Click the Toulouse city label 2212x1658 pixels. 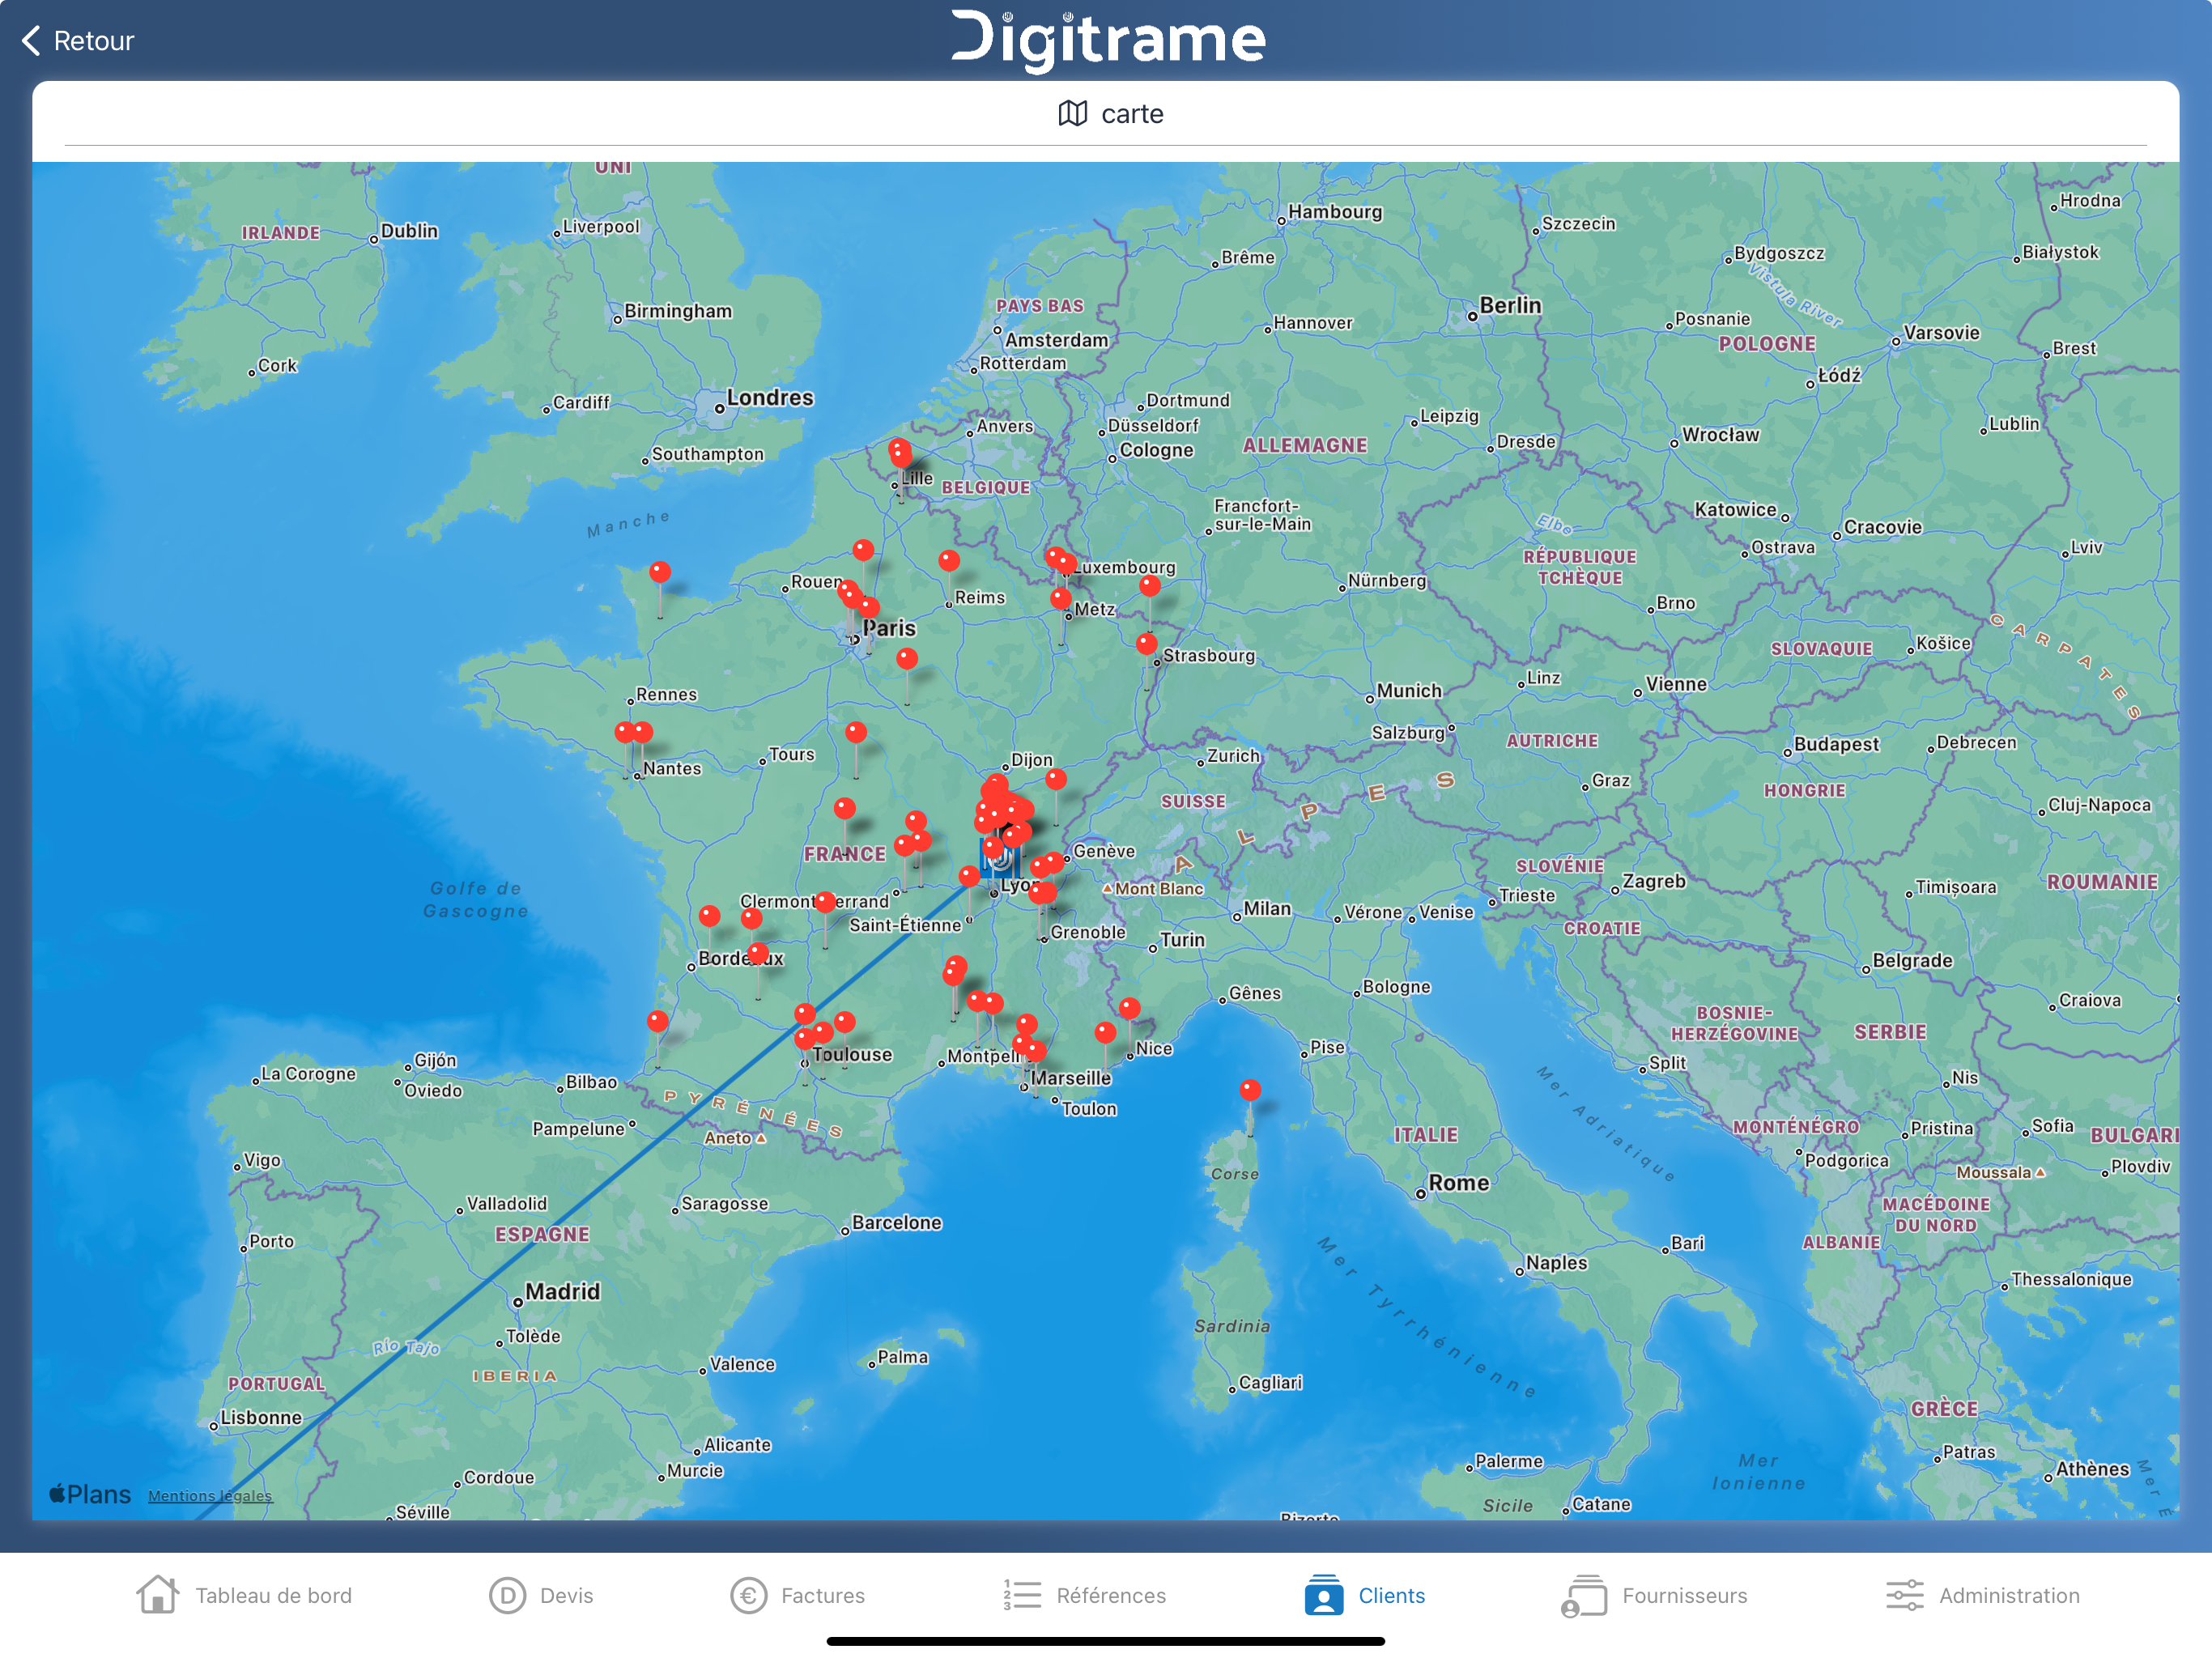852,1054
